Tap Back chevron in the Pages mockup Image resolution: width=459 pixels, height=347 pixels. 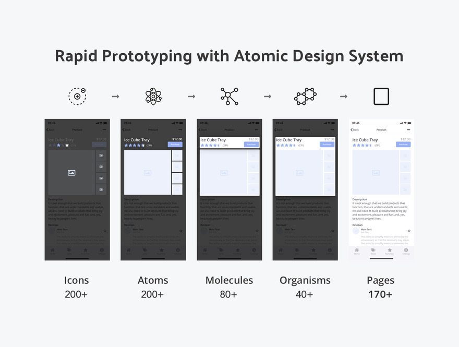point(352,130)
